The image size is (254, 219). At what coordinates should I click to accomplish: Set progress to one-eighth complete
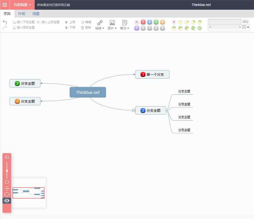pyautogui.click(x=187, y=22)
